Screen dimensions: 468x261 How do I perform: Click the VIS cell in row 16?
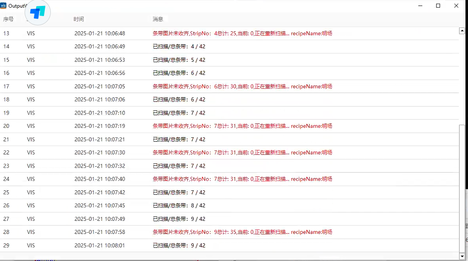[x=31, y=73]
